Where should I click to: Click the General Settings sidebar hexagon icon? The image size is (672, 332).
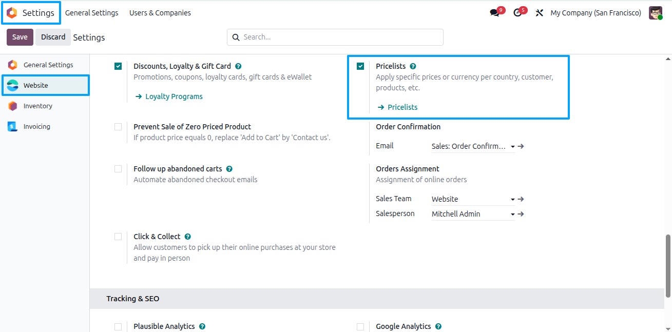pyautogui.click(x=13, y=65)
